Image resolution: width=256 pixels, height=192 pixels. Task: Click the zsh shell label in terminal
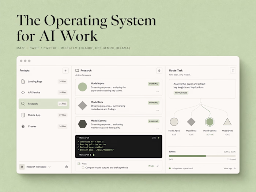click(x=154, y=138)
